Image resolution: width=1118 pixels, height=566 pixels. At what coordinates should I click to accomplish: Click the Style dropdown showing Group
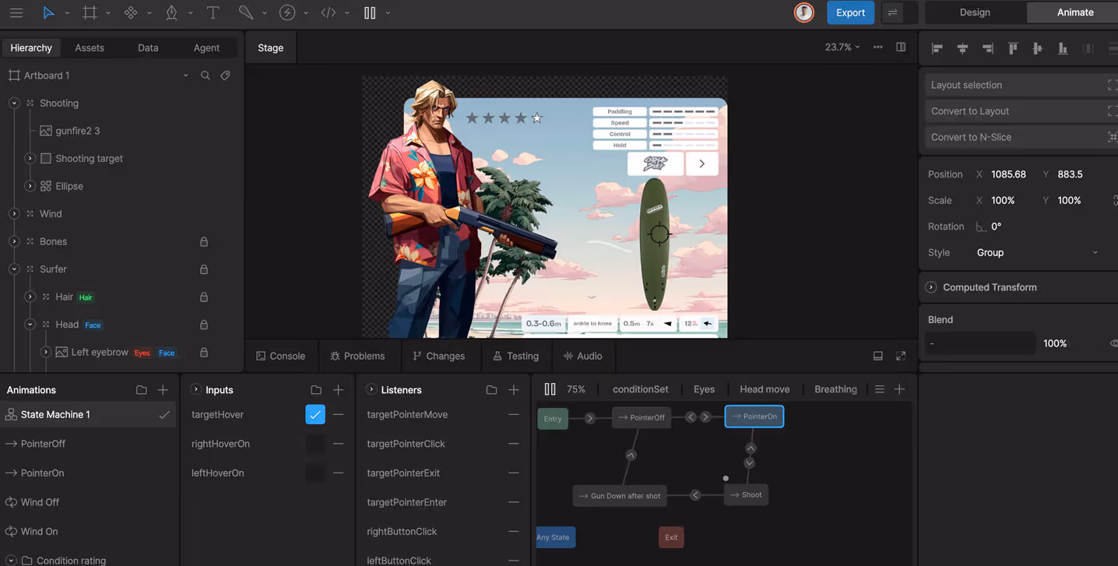(x=1039, y=252)
